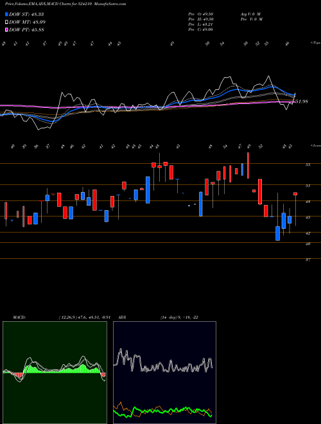
Task: Click the 'Pre L: 48.21' value
Action: point(201,24)
